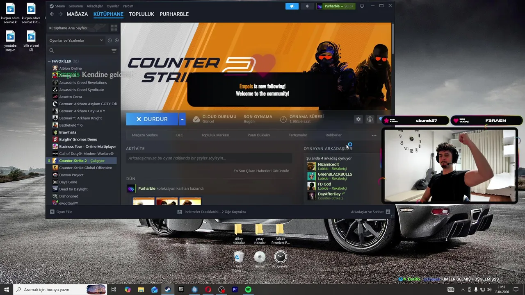The image size is (525, 295).
Task: Open the Görünüm menu
Action: coord(75,6)
